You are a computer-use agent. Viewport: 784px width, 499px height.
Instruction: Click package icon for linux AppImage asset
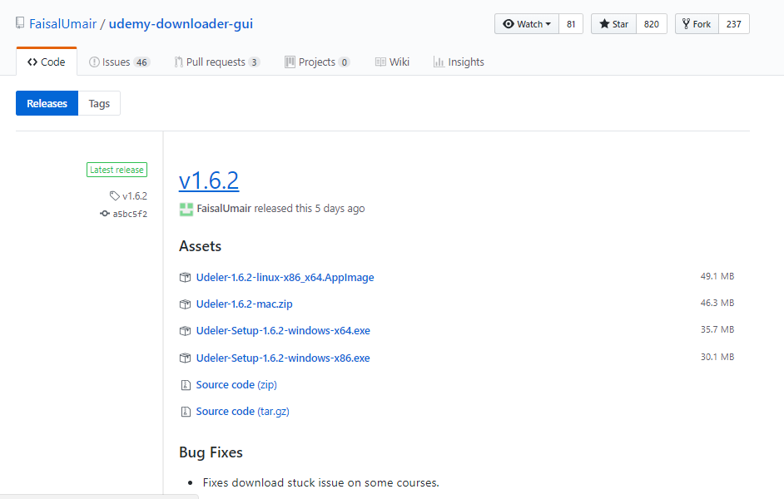[x=185, y=277]
